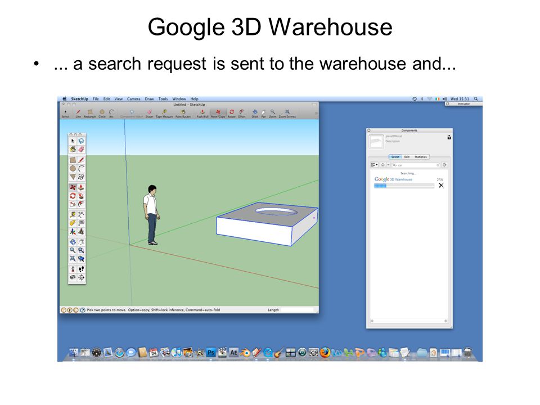
Task: Open the view options dropdown in Components
Action: [375, 165]
